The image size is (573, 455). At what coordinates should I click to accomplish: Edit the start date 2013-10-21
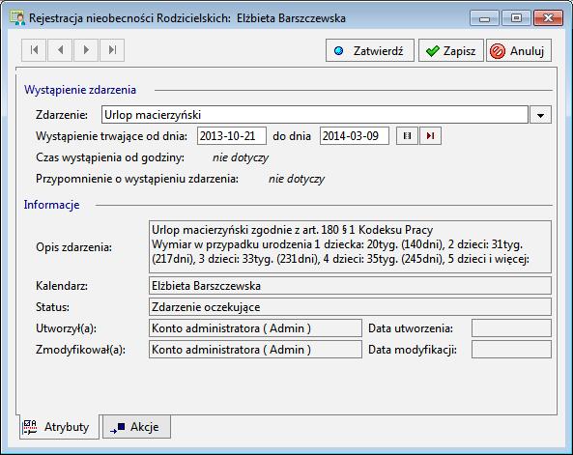pos(232,136)
